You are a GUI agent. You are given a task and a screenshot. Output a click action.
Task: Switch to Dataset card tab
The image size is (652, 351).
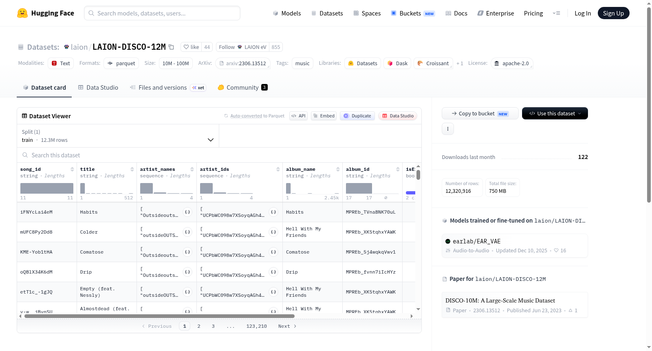tap(44, 87)
